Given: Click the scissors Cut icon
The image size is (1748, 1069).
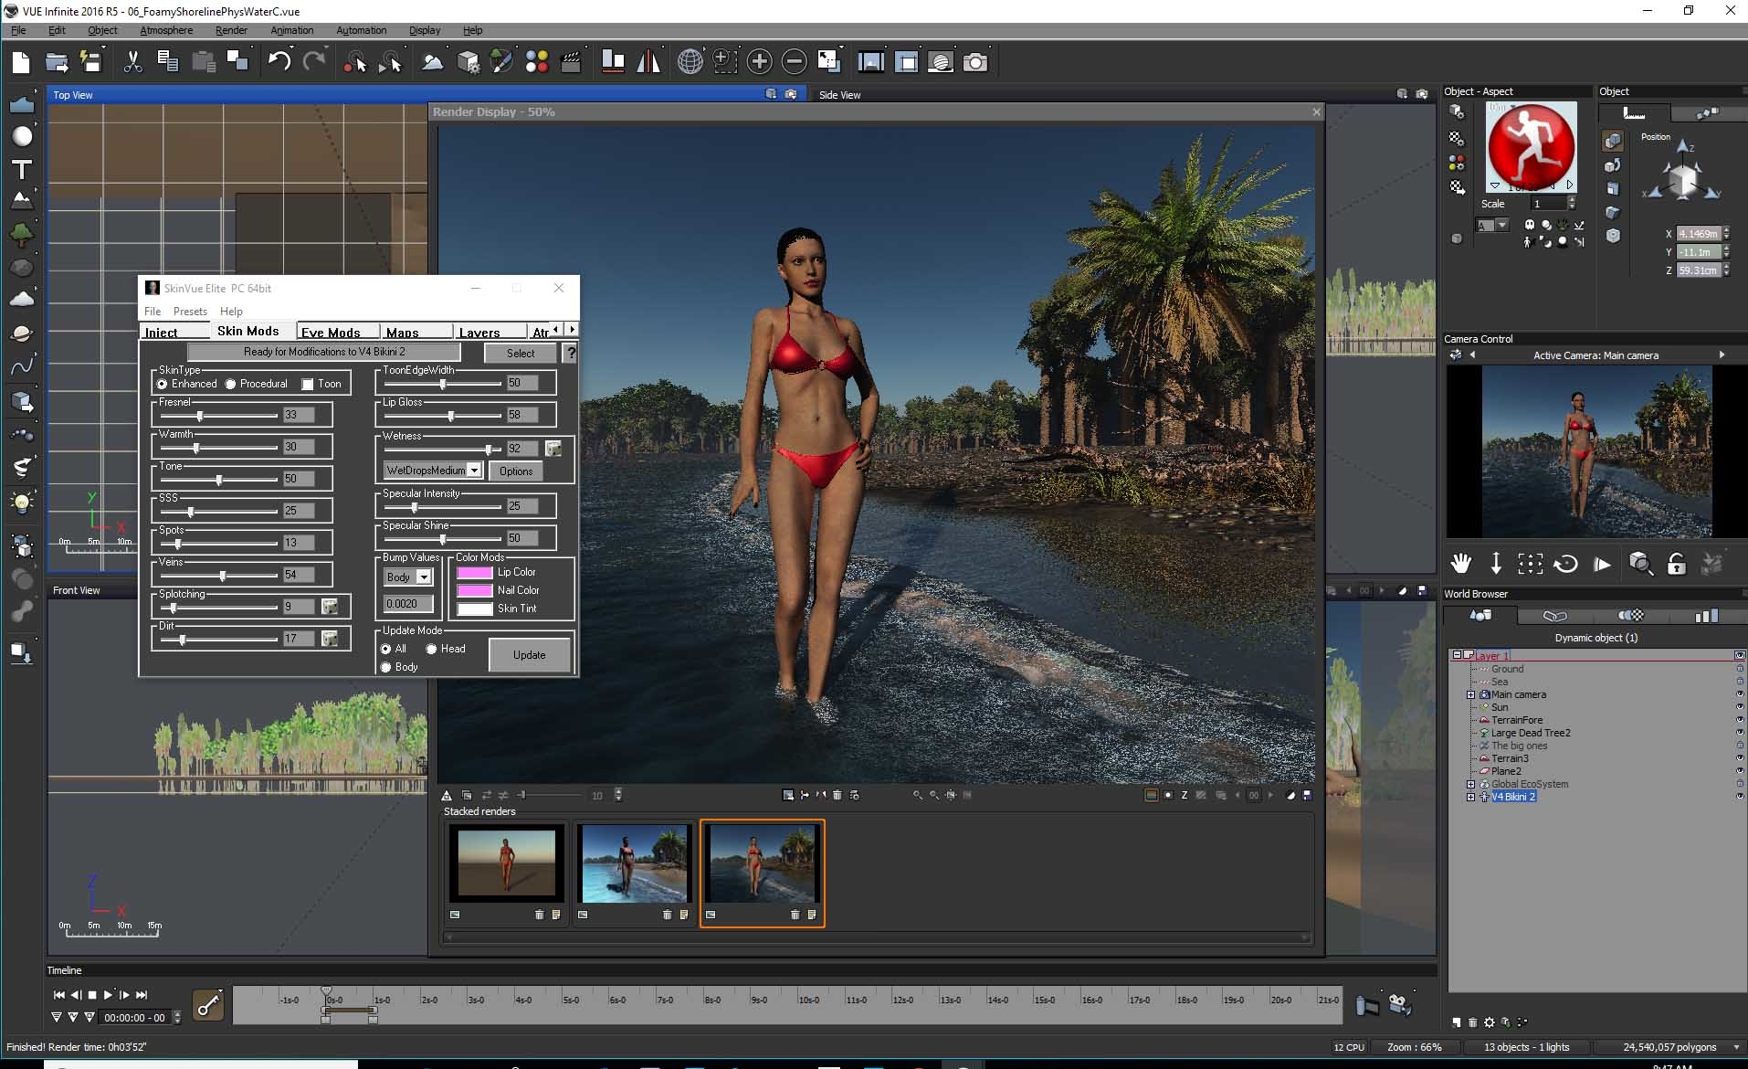Looking at the screenshot, I should coord(132,61).
